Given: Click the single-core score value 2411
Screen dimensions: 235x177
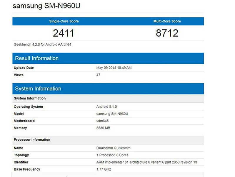Looking at the screenshot, I should pyautogui.click(x=64, y=33).
